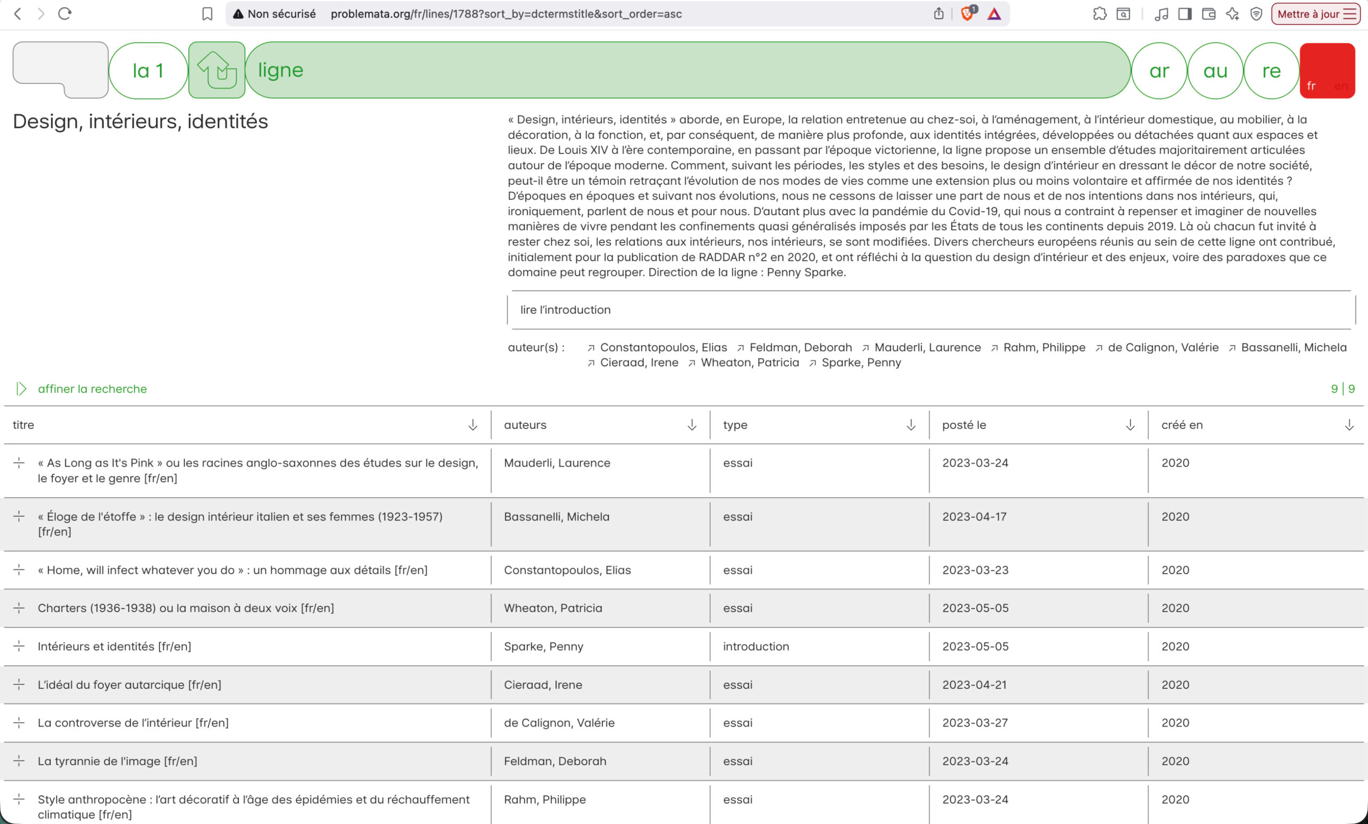
Task: Toggle the browser sidebar panel icon
Action: point(1185,14)
